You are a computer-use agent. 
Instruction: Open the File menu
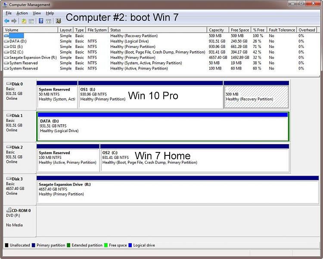(x=9, y=13)
